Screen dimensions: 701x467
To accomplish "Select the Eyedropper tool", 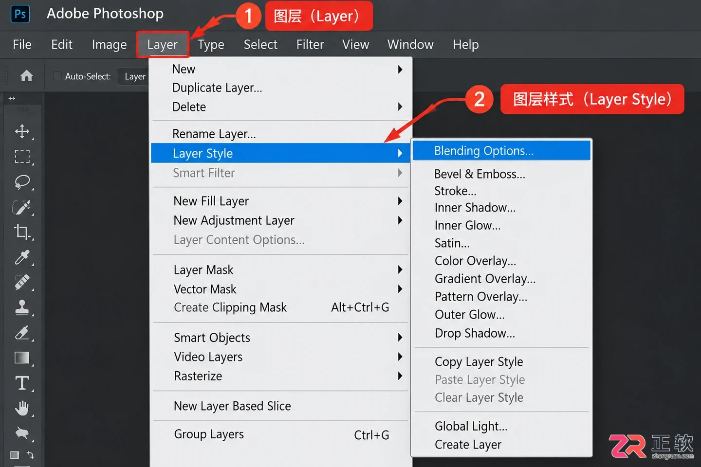I will (x=22, y=257).
